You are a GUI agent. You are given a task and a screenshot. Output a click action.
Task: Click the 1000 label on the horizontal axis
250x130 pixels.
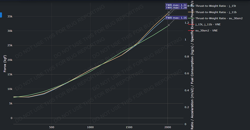90,127
